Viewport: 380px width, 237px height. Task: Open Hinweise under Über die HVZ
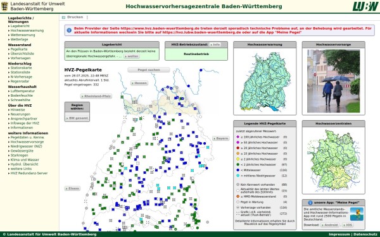18,110
